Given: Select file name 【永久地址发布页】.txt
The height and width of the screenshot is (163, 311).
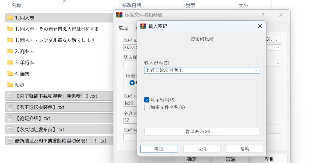Looking at the screenshot, I should pos(40,130).
